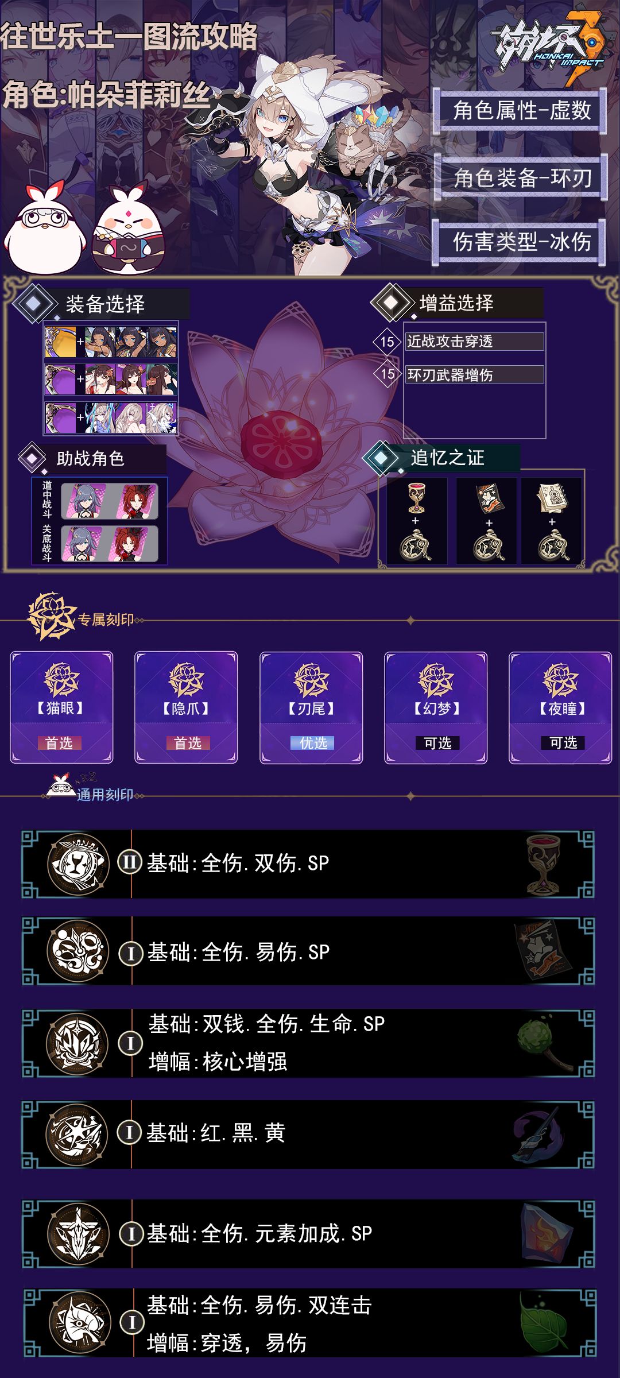Click the 关底战斗 support character thumbnail
Viewport: 620px width, 1378px height.
tap(109, 543)
